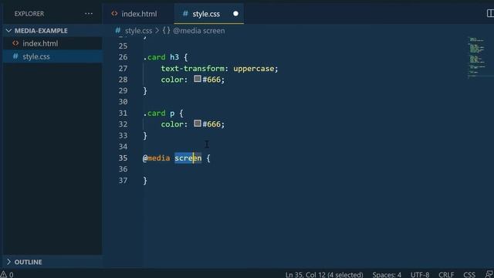494x278 pixels.
Task: Change language mode from CSS in status bar
Action: [469, 275]
